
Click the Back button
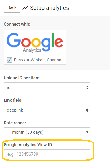(12, 8)
